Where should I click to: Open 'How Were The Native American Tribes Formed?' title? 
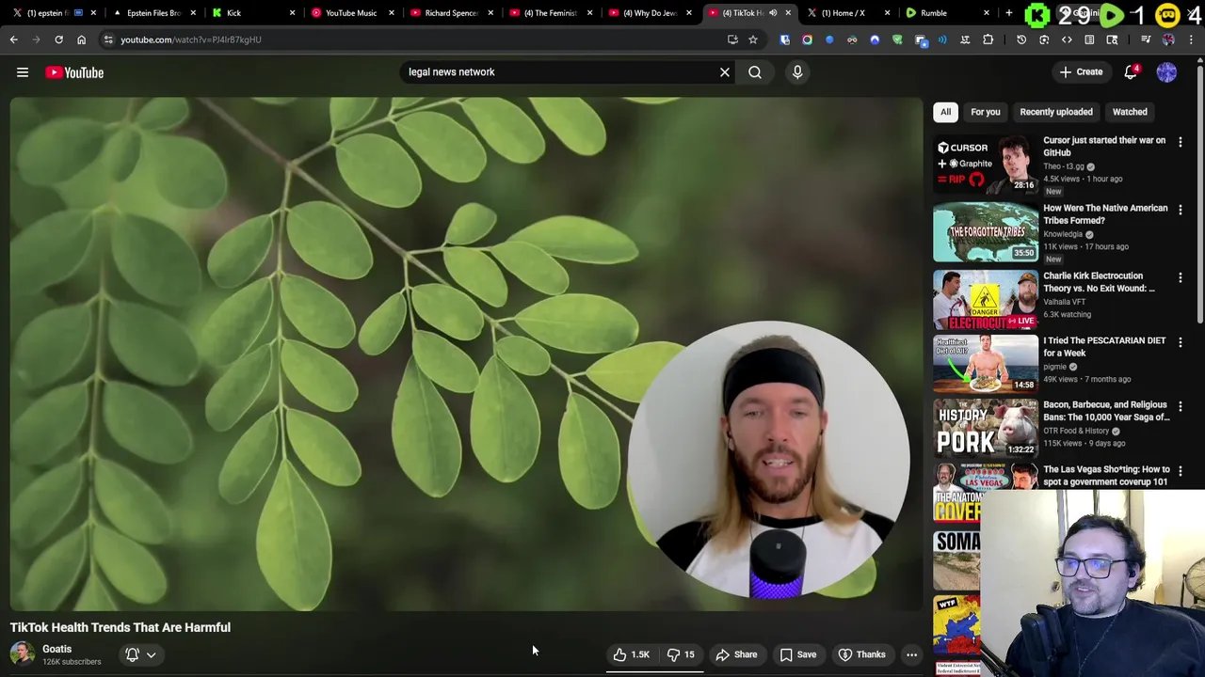(1105, 213)
